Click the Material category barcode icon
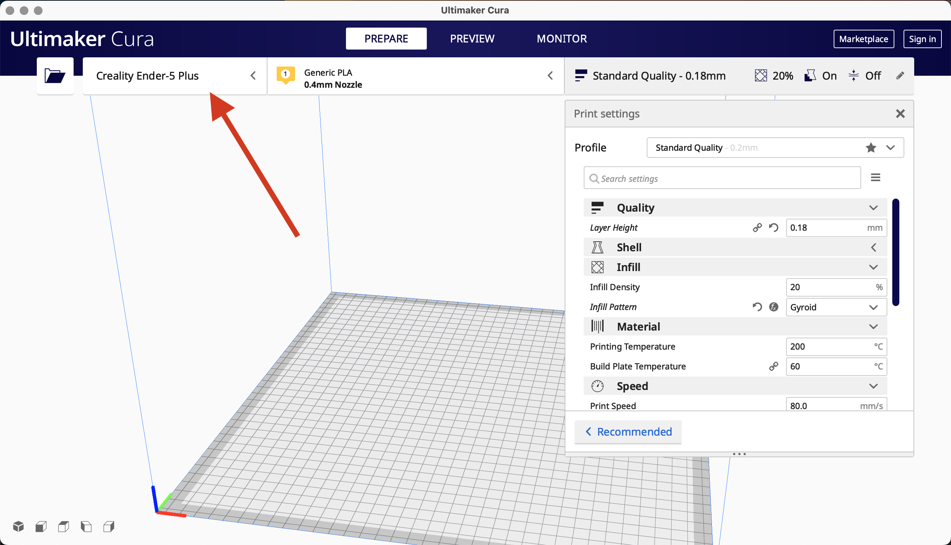 [598, 326]
